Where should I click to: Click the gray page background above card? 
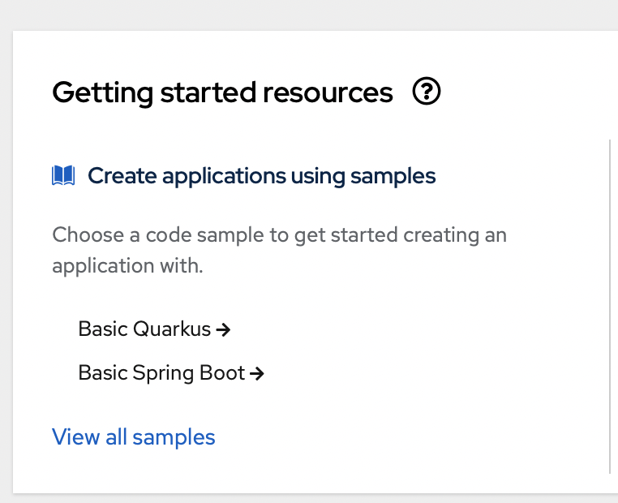(x=308, y=15)
